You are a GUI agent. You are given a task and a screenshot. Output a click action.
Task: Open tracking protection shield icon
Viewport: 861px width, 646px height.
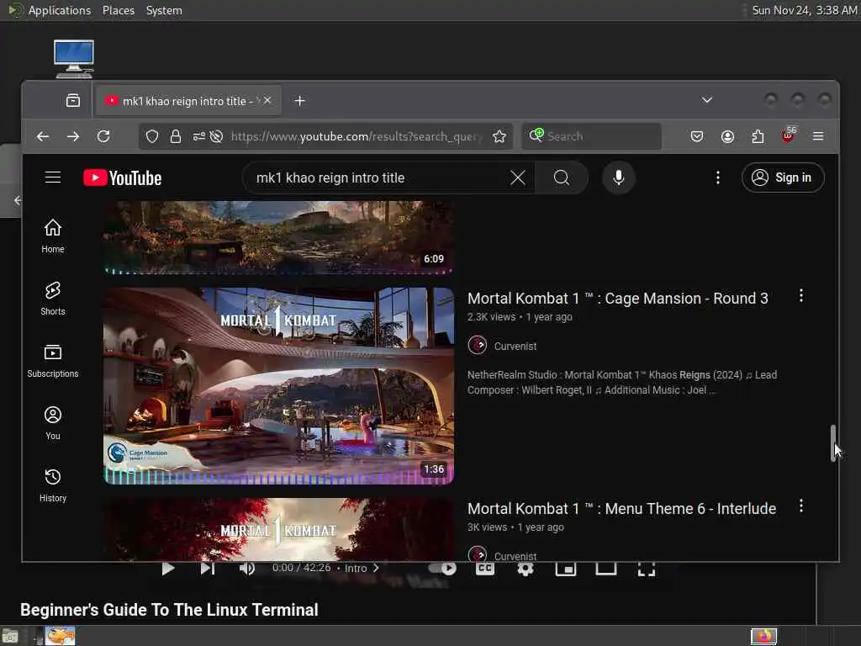click(152, 136)
